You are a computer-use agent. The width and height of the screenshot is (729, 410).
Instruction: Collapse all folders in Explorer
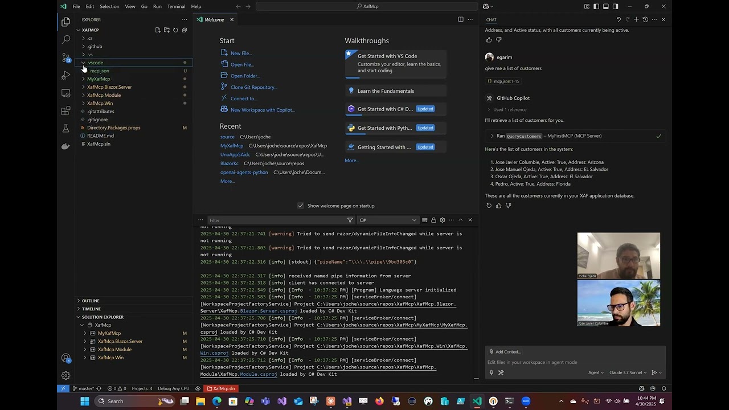pyautogui.click(x=185, y=30)
